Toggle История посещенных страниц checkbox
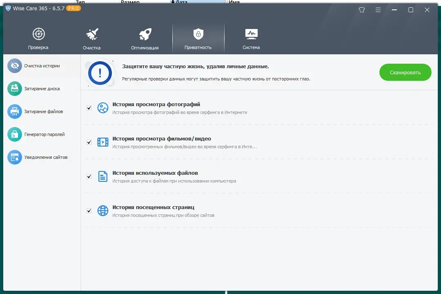Screen dimensions: 441x294 coord(89,211)
